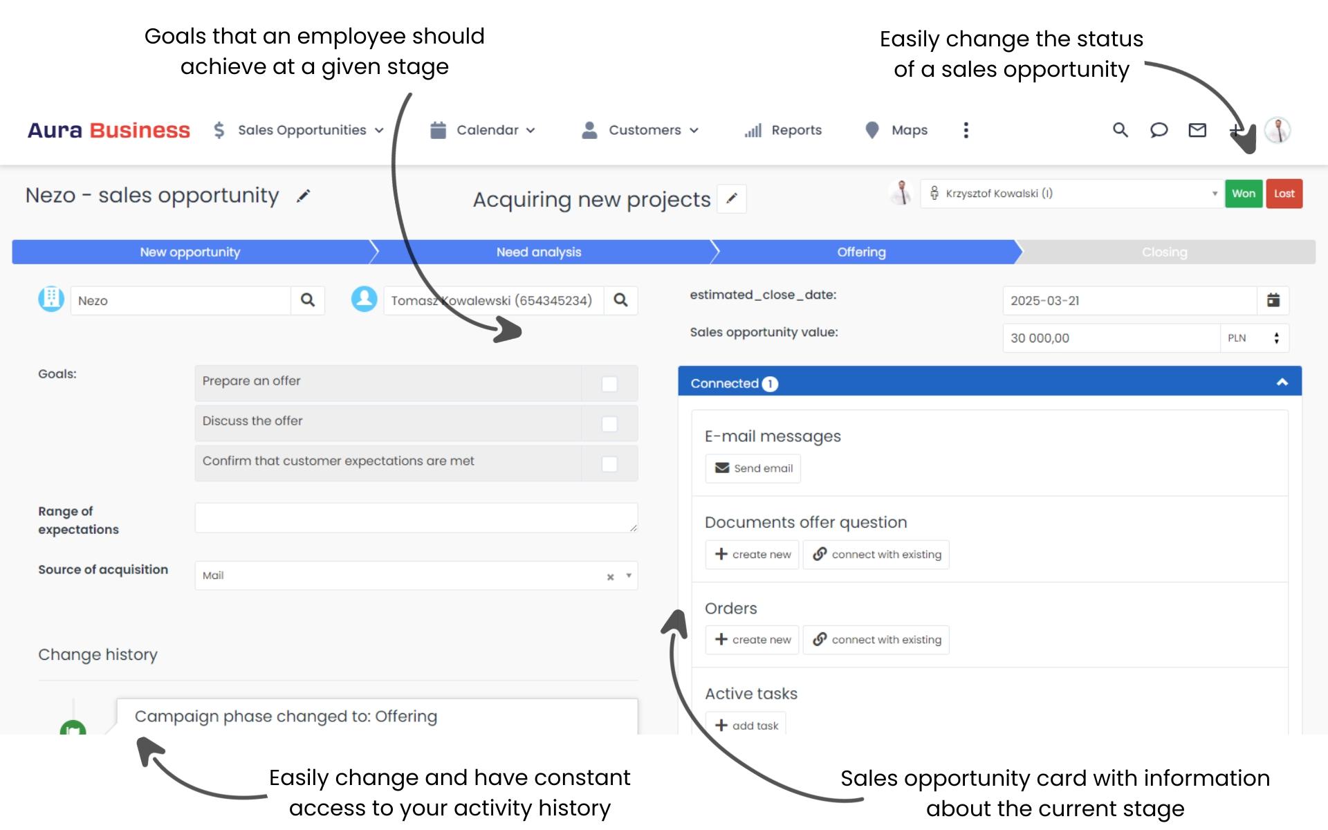This screenshot has height=830, width=1328.
Task: Click the Send email button
Action: pyautogui.click(x=753, y=468)
